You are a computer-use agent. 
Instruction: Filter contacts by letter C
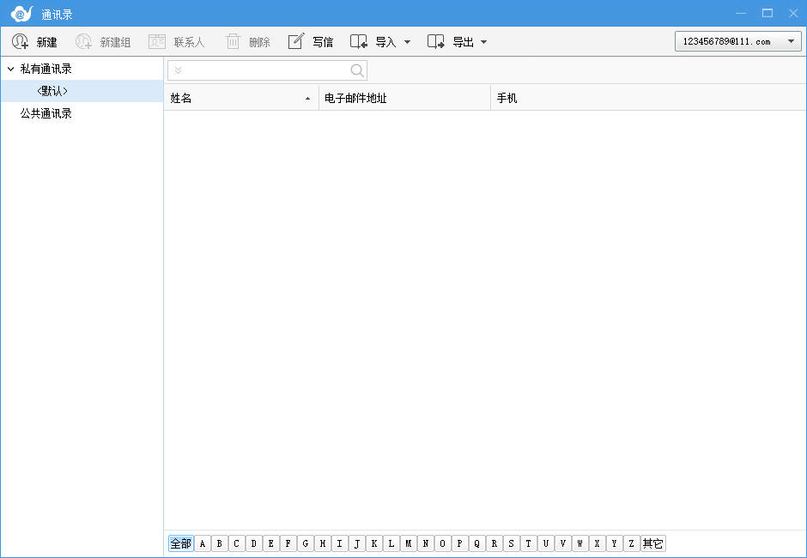(x=237, y=543)
